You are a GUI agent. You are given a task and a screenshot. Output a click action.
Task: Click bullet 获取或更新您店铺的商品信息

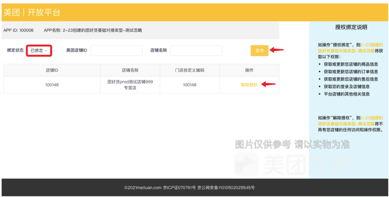(x=351, y=64)
